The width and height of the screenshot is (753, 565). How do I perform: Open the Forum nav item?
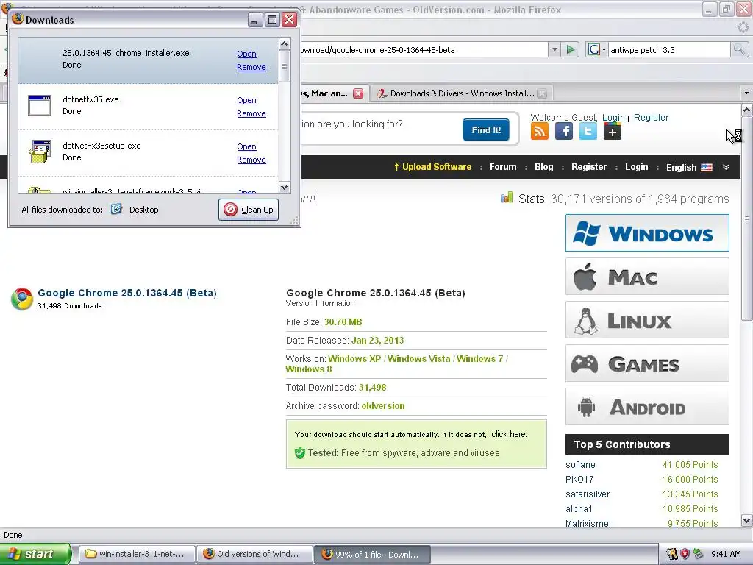[503, 167]
